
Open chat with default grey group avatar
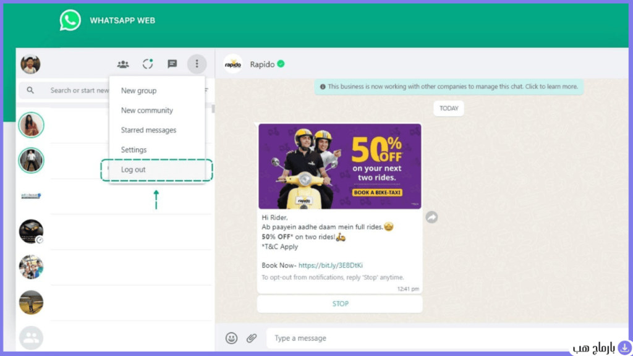31,338
